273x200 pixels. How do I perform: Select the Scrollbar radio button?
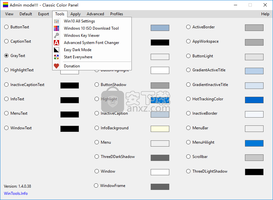point(188,157)
